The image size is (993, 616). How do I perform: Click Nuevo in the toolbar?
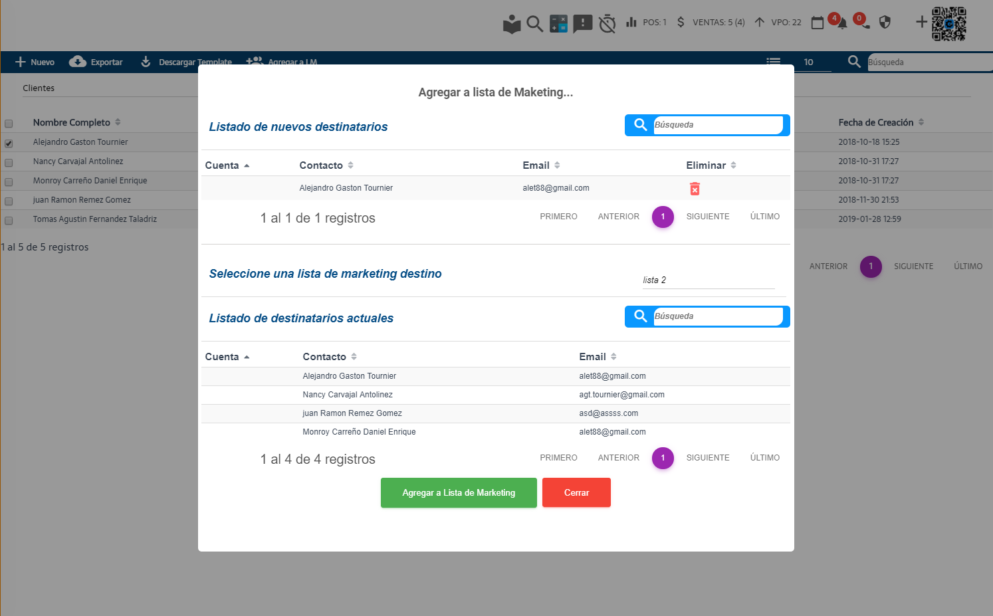(x=35, y=62)
